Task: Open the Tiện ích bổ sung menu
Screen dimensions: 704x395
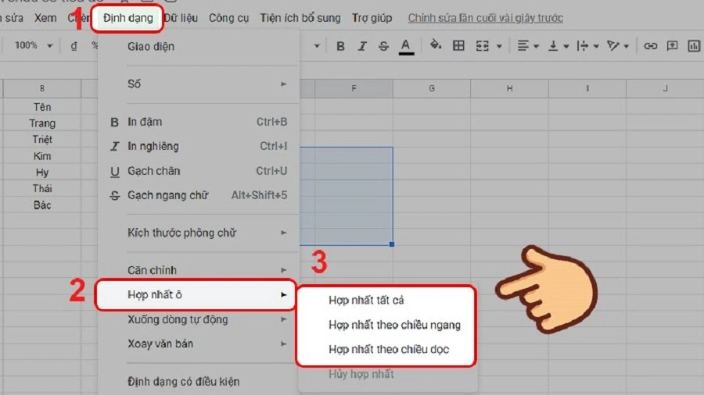Action: coord(300,18)
